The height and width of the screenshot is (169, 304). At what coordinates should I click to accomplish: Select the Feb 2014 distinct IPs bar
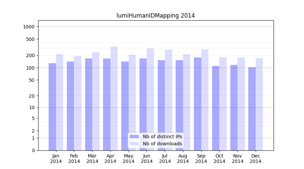pos(70,106)
